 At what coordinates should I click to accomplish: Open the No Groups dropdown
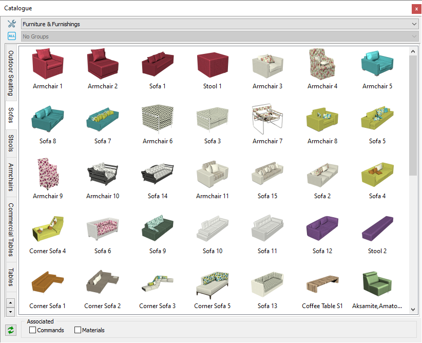coord(220,36)
